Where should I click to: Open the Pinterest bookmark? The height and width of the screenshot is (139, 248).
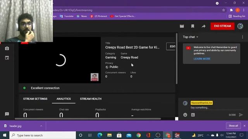[x=99, y=16]
